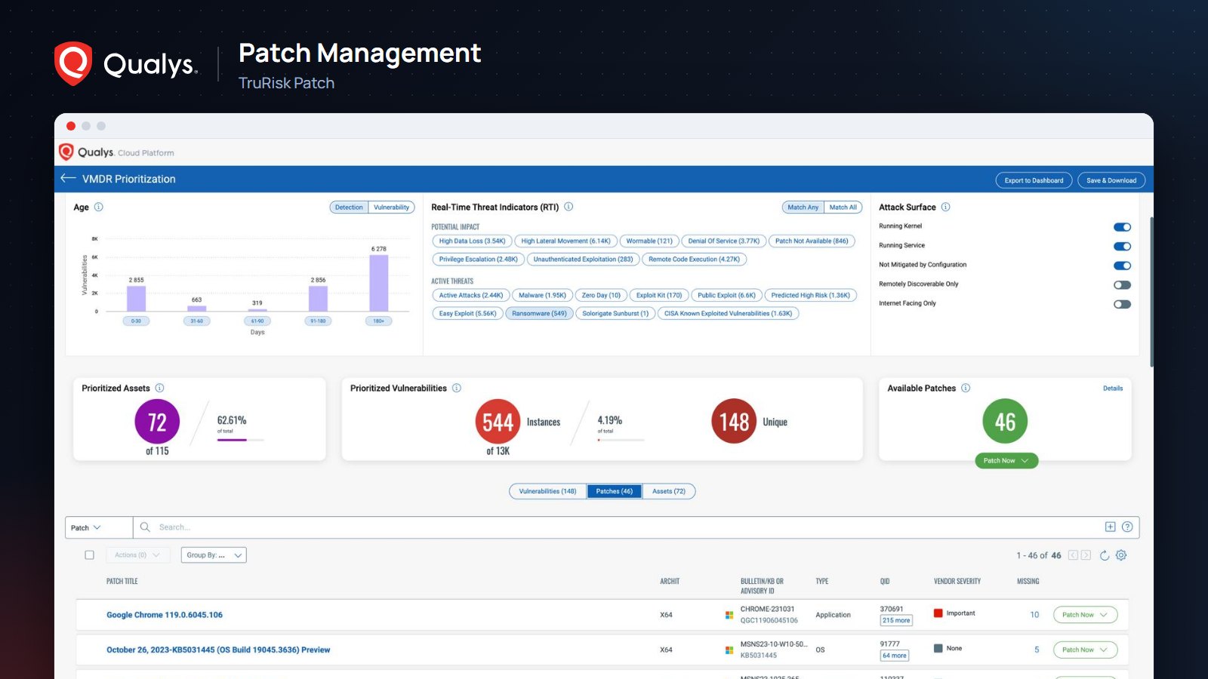Open table settings gear icon

[1121, 555]
